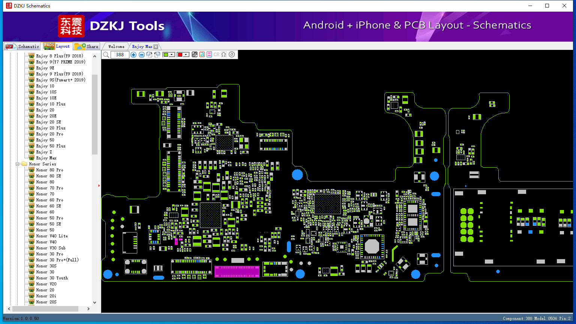Switch to the Layout tab
Viewport: 576px width, 324px height.
click(x=57, y=46)
